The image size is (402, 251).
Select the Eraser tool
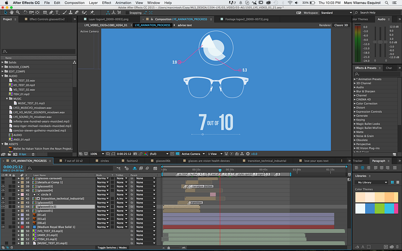[76, 13]
